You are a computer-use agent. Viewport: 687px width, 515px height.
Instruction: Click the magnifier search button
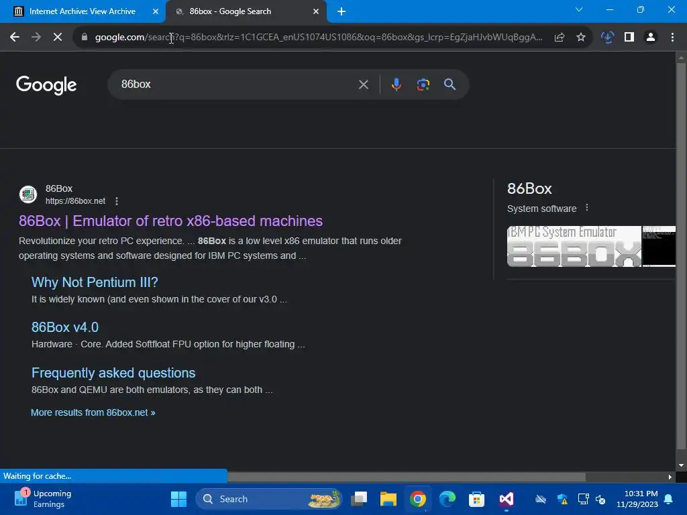click(x=450, y=84)
